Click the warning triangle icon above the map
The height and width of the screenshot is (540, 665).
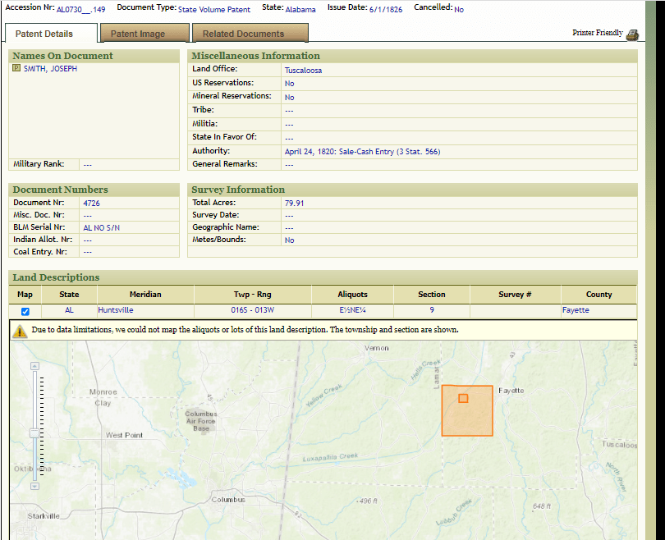(x=20, y=330)
